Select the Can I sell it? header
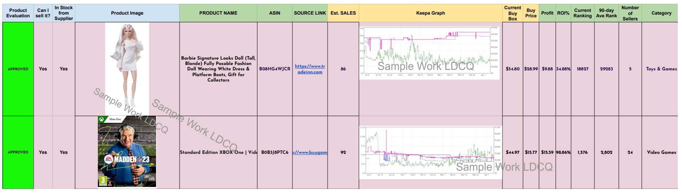Image resolution: width=682 pixels, height=195 pixels. (x=43, y=13)
